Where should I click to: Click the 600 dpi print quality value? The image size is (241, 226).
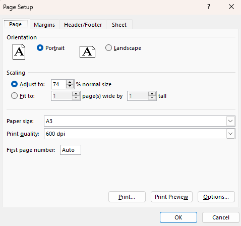pyautogui.click(x=55, y=134)
